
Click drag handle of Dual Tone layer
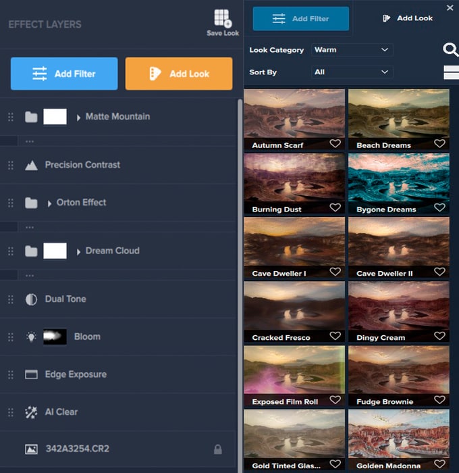pos(11,299)
